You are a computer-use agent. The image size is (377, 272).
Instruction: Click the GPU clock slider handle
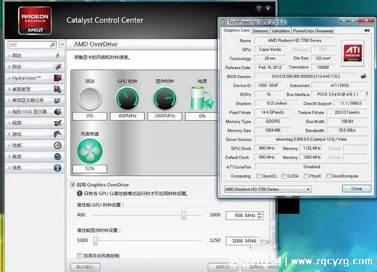[184, 216]
